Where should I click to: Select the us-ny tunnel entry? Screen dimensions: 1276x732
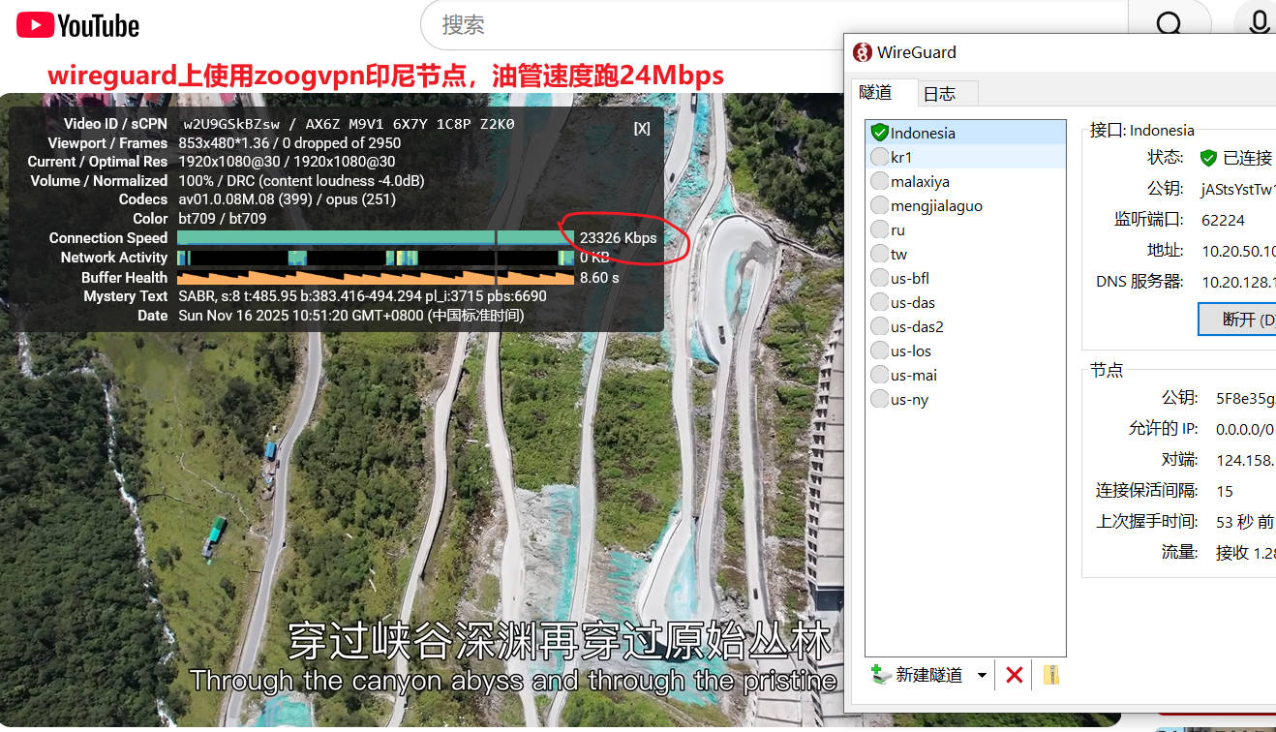909,399
